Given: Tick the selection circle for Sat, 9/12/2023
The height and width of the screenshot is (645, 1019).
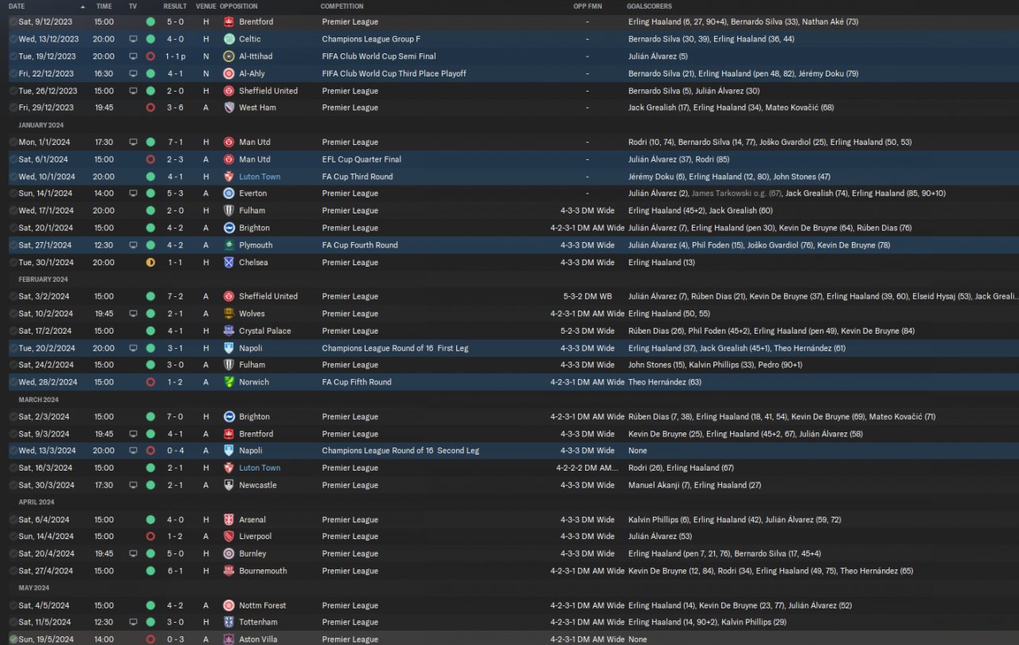Looking at the screenshot, I should pyautogui.click(x=13, y=21).
